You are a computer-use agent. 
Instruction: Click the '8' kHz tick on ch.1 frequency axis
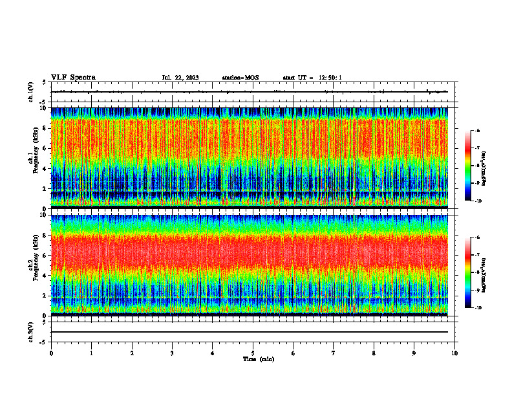point(45,128)
